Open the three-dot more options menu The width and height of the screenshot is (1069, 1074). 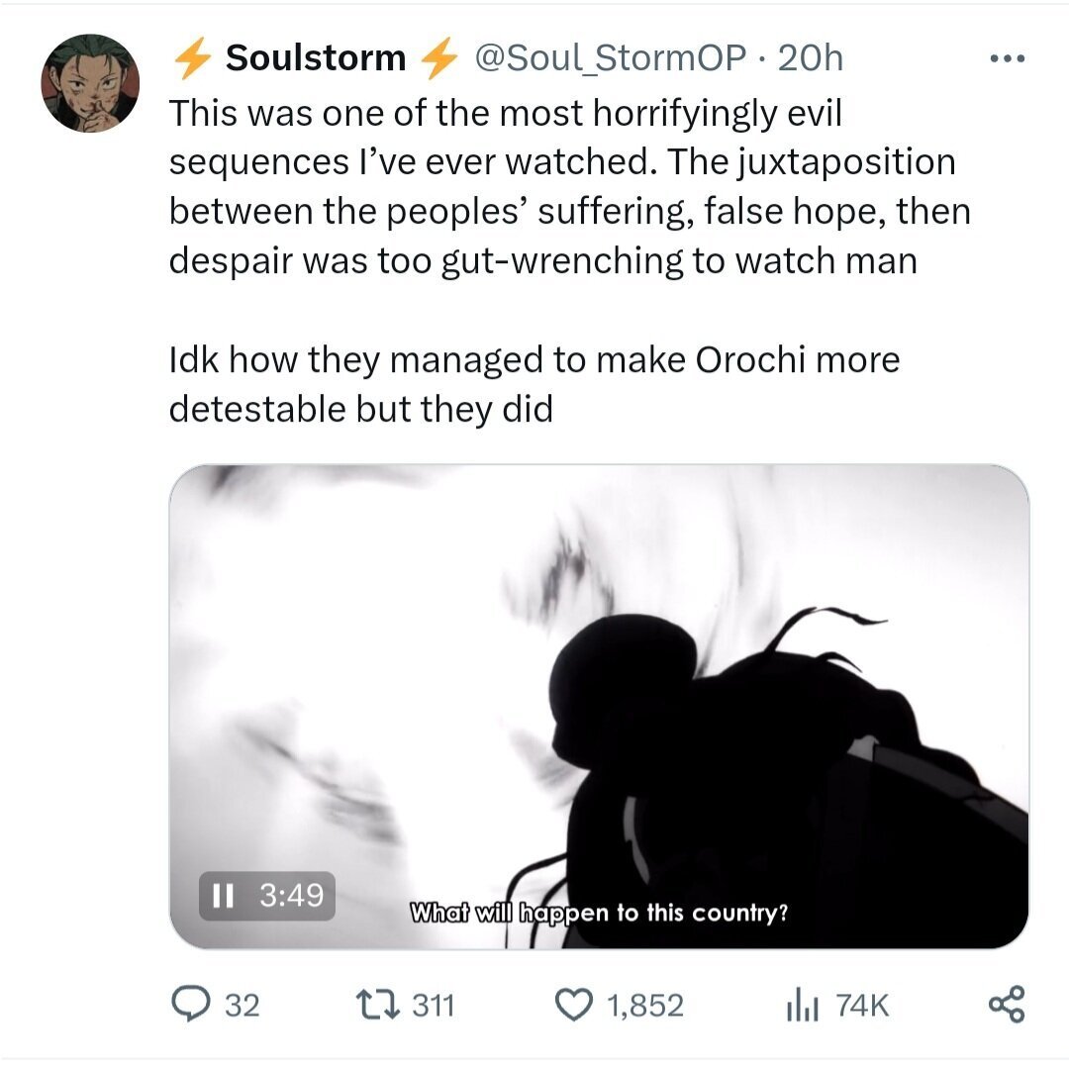pyautogui.click(x=1008, y=60)
